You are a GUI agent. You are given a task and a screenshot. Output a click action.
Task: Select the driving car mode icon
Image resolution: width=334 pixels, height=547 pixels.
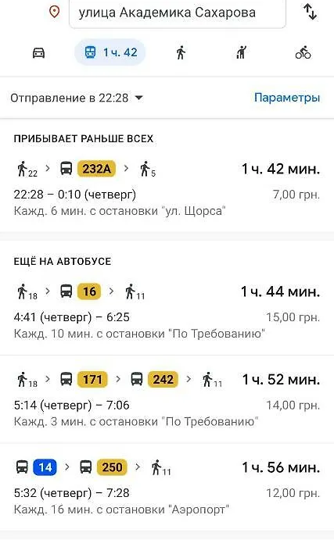tap(38, 53)
